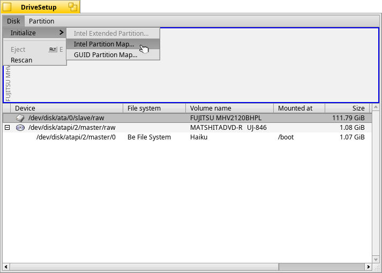
Task: Collapse the /dev/disk/atapi/2/master/raw tree node
Action: click(8, 128)
